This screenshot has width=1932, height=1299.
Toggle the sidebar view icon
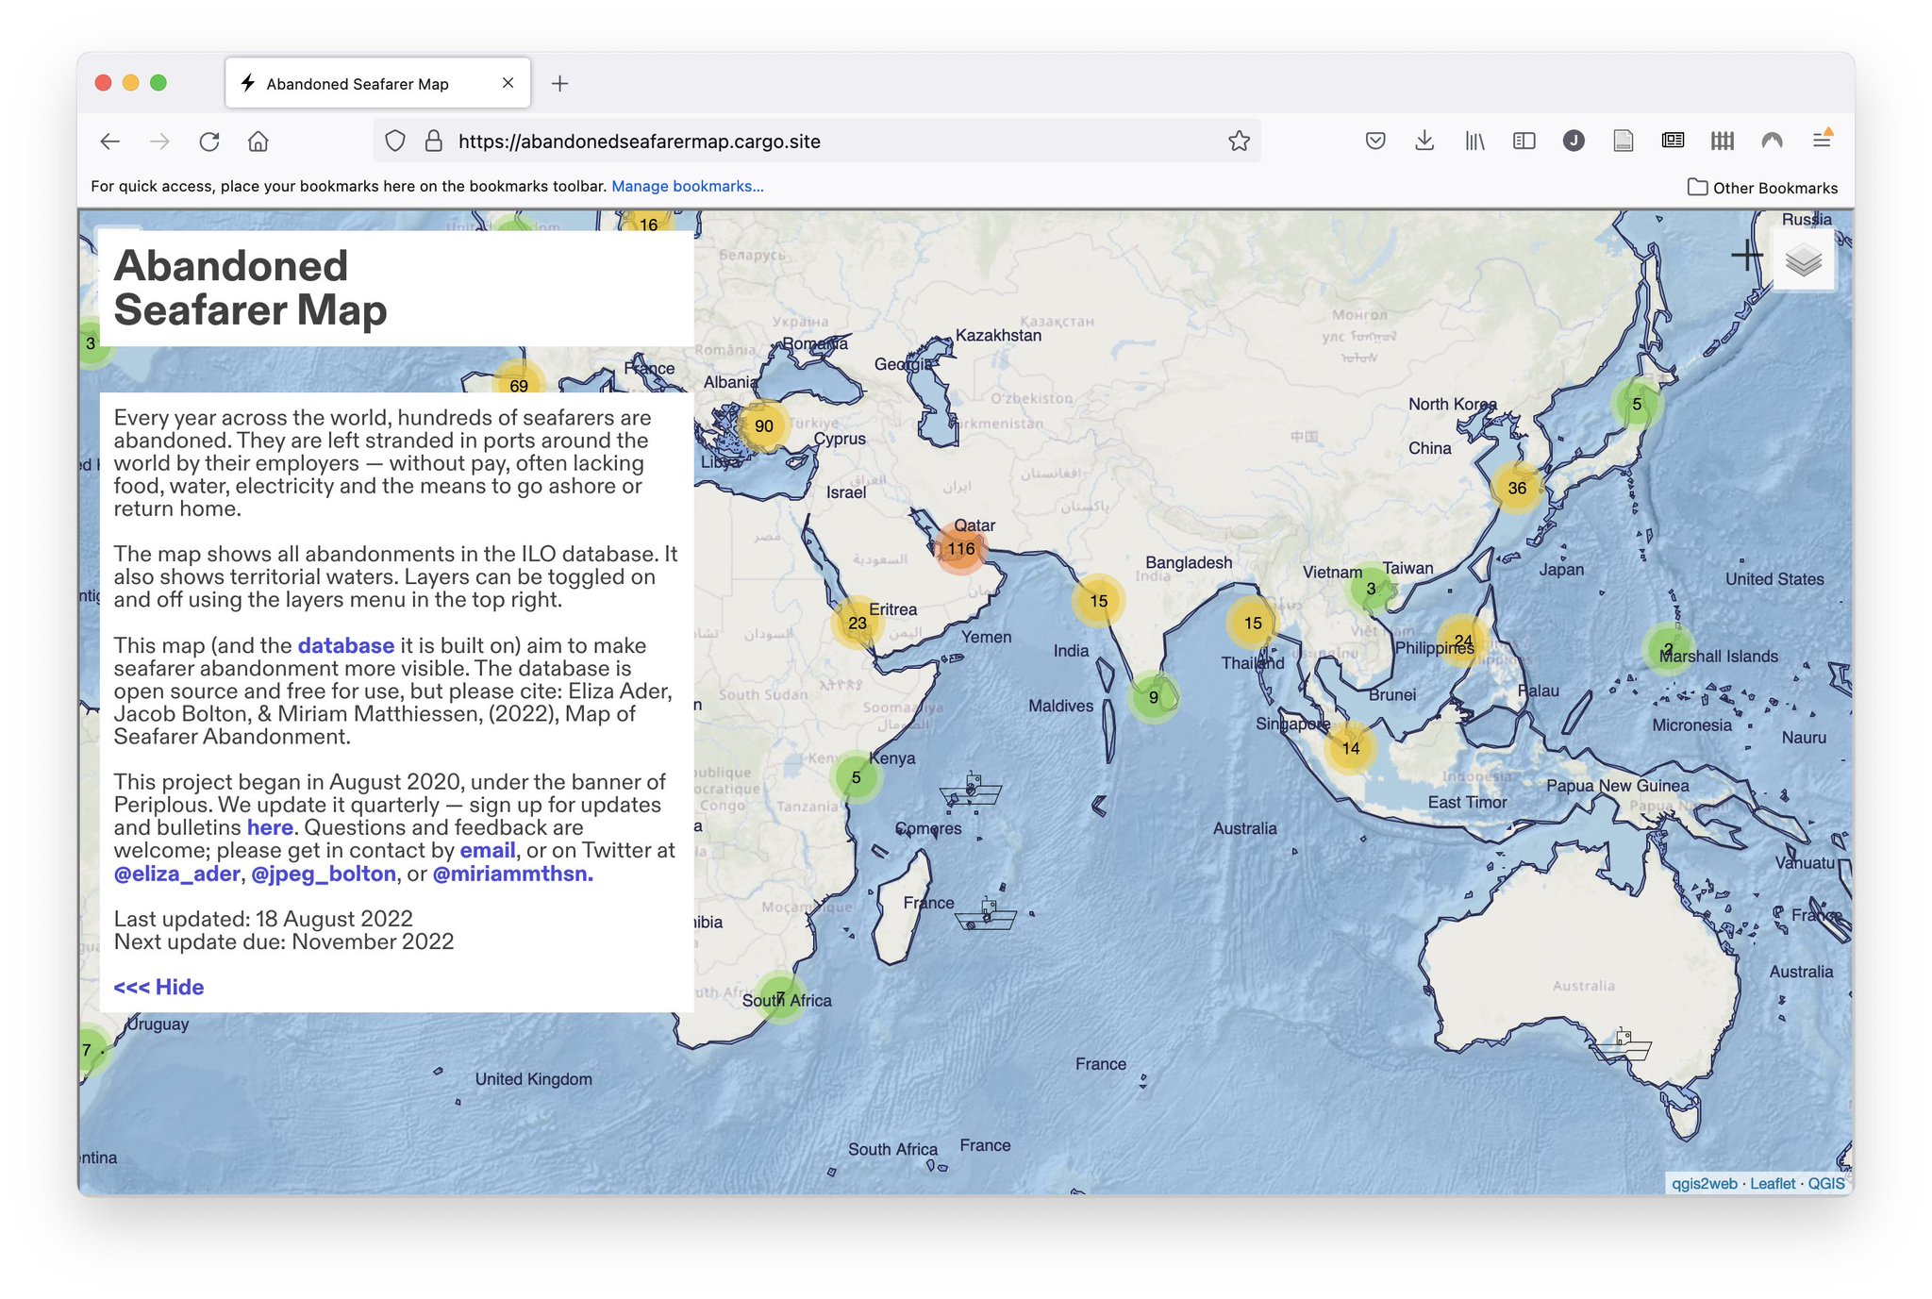1524,142
